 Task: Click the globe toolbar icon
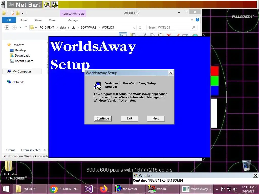click(x=195, y=35)
